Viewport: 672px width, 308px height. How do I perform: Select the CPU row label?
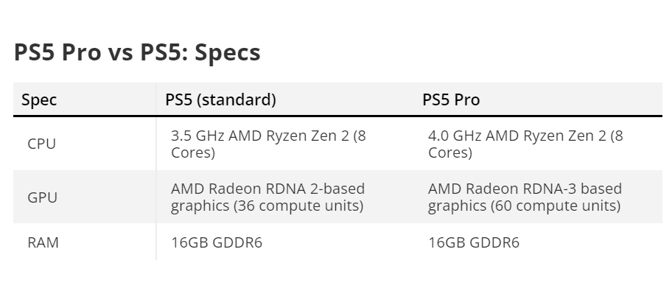click(41, 144)
